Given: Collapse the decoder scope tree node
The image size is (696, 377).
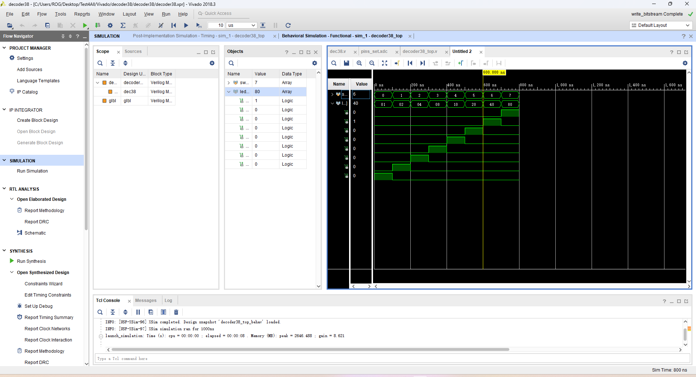Looking at the screenshot, I should click(98, 83).
